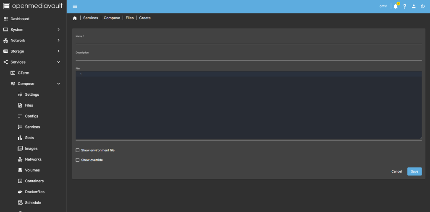Open Dockerfiles from the sidebar
Viewport: 430px width, 212px height.
tap(34, 192)
